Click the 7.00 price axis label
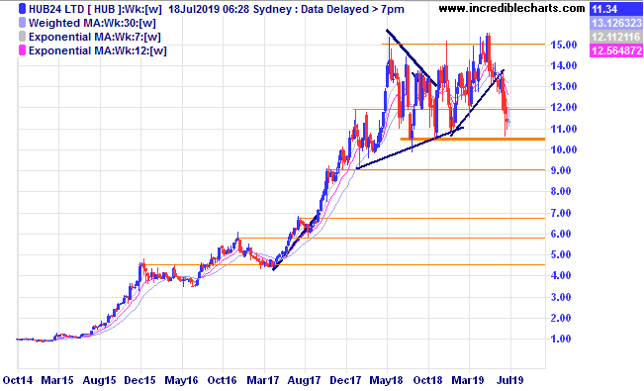Viewport: 644px width, 391px height. click(x=560, y=213)
